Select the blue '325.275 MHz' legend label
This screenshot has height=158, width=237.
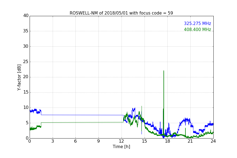tap(198, 23)
